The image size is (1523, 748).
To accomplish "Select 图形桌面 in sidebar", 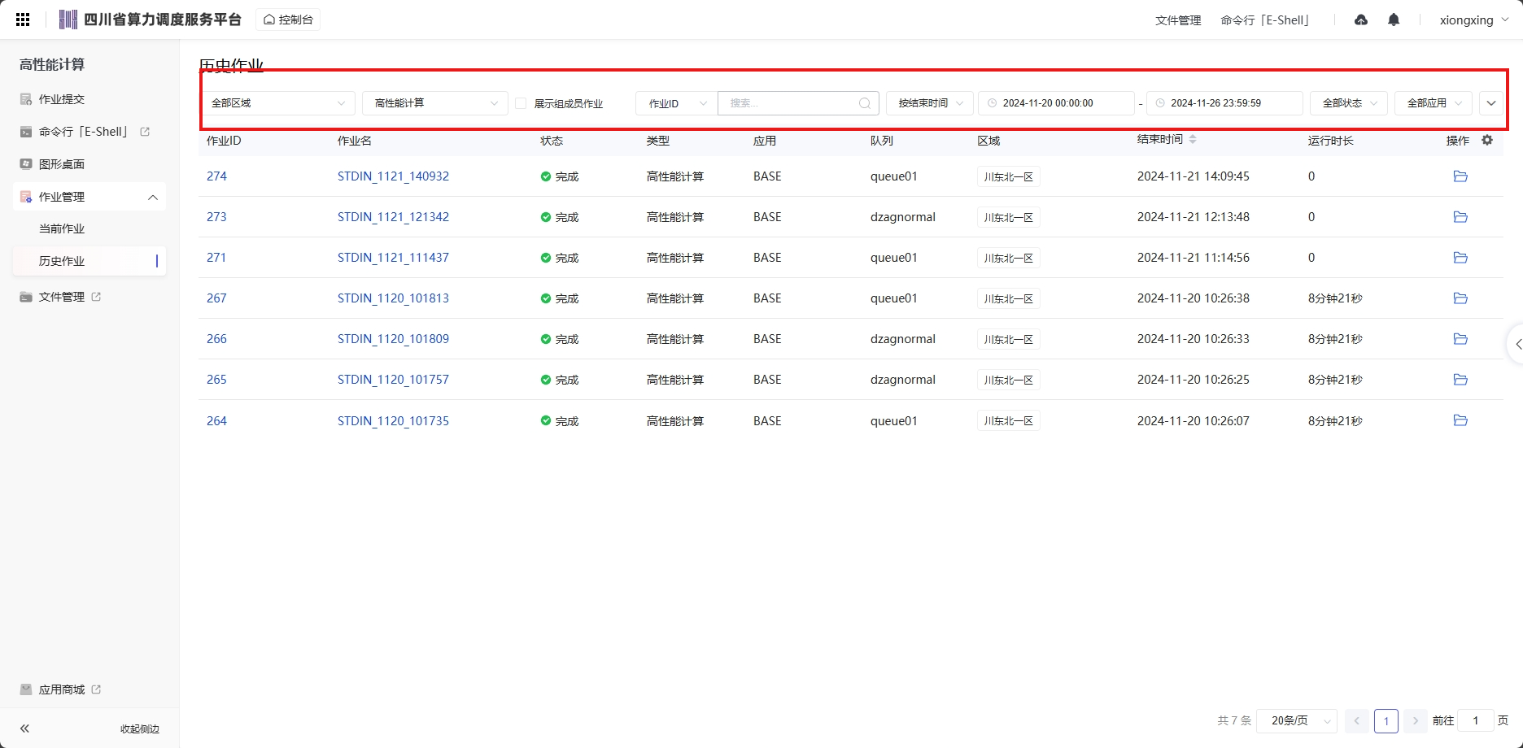I will (62, 164).
